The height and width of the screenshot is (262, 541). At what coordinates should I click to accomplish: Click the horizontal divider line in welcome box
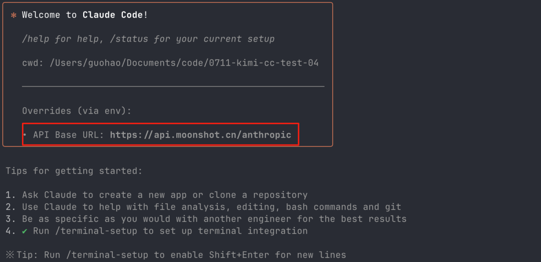pos(173,86)
